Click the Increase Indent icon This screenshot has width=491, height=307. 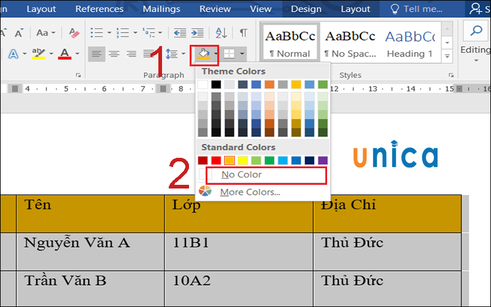197,33
